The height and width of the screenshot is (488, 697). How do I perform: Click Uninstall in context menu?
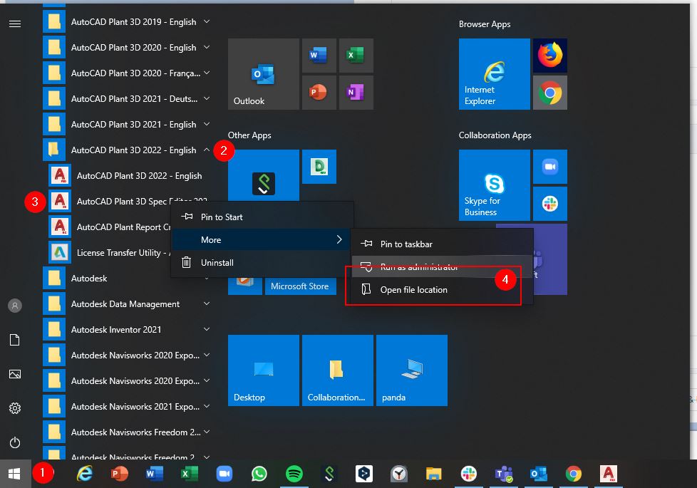(x=217, y=263)
